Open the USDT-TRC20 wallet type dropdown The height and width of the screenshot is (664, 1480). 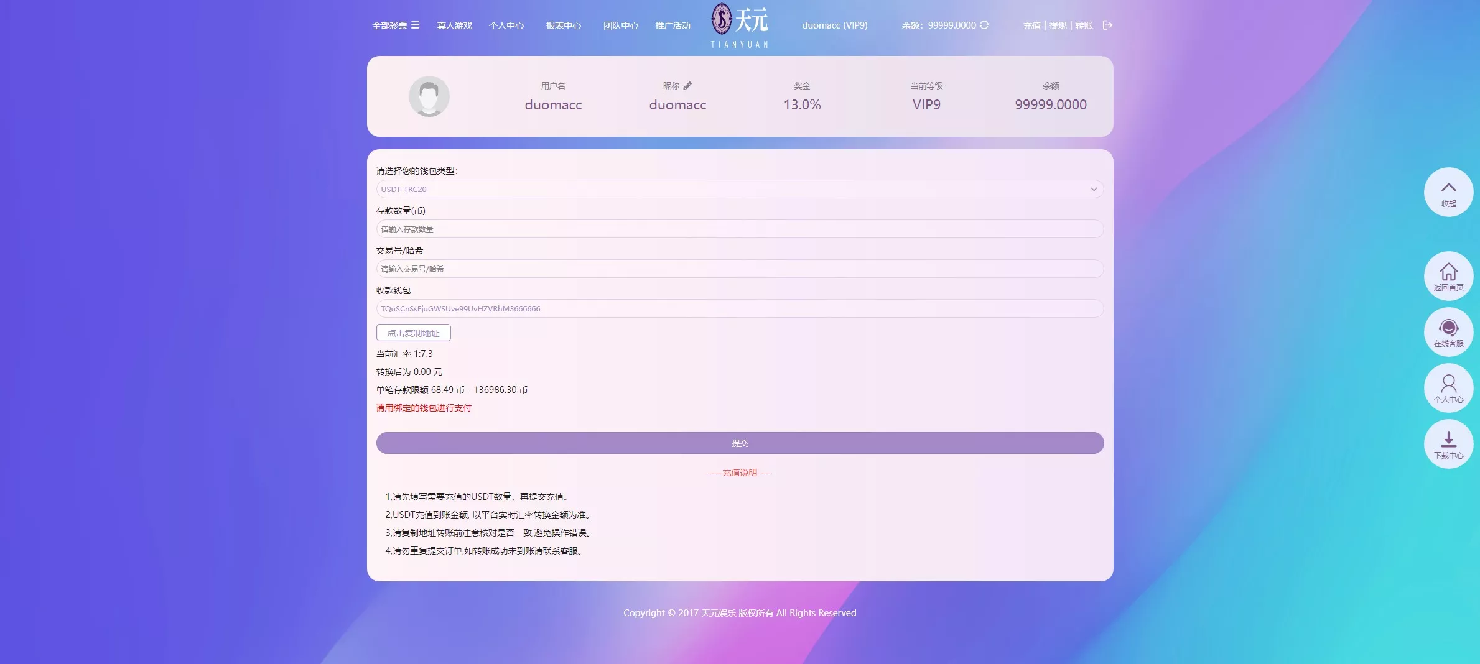click(738, 189)
